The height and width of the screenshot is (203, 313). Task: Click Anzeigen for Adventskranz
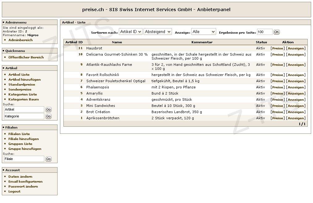(x=296, y=99)
